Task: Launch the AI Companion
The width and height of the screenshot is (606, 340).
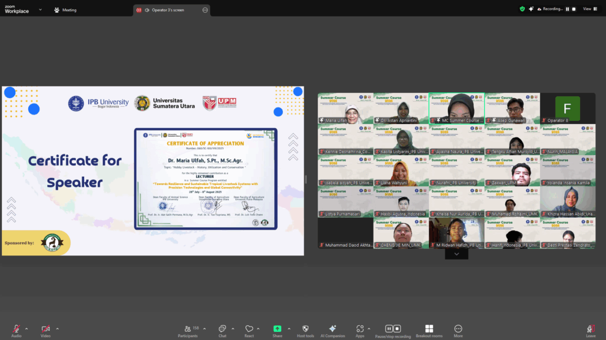Action: pyautogui.click(x=332, y=329)
